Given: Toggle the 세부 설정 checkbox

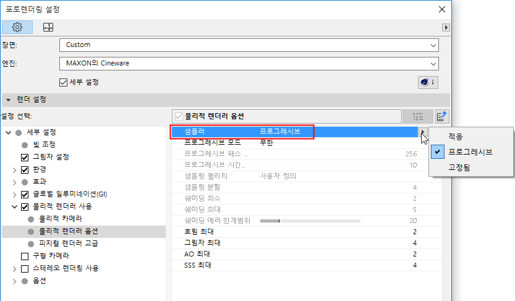Looking at the screenshot, I should coord(64,82).
